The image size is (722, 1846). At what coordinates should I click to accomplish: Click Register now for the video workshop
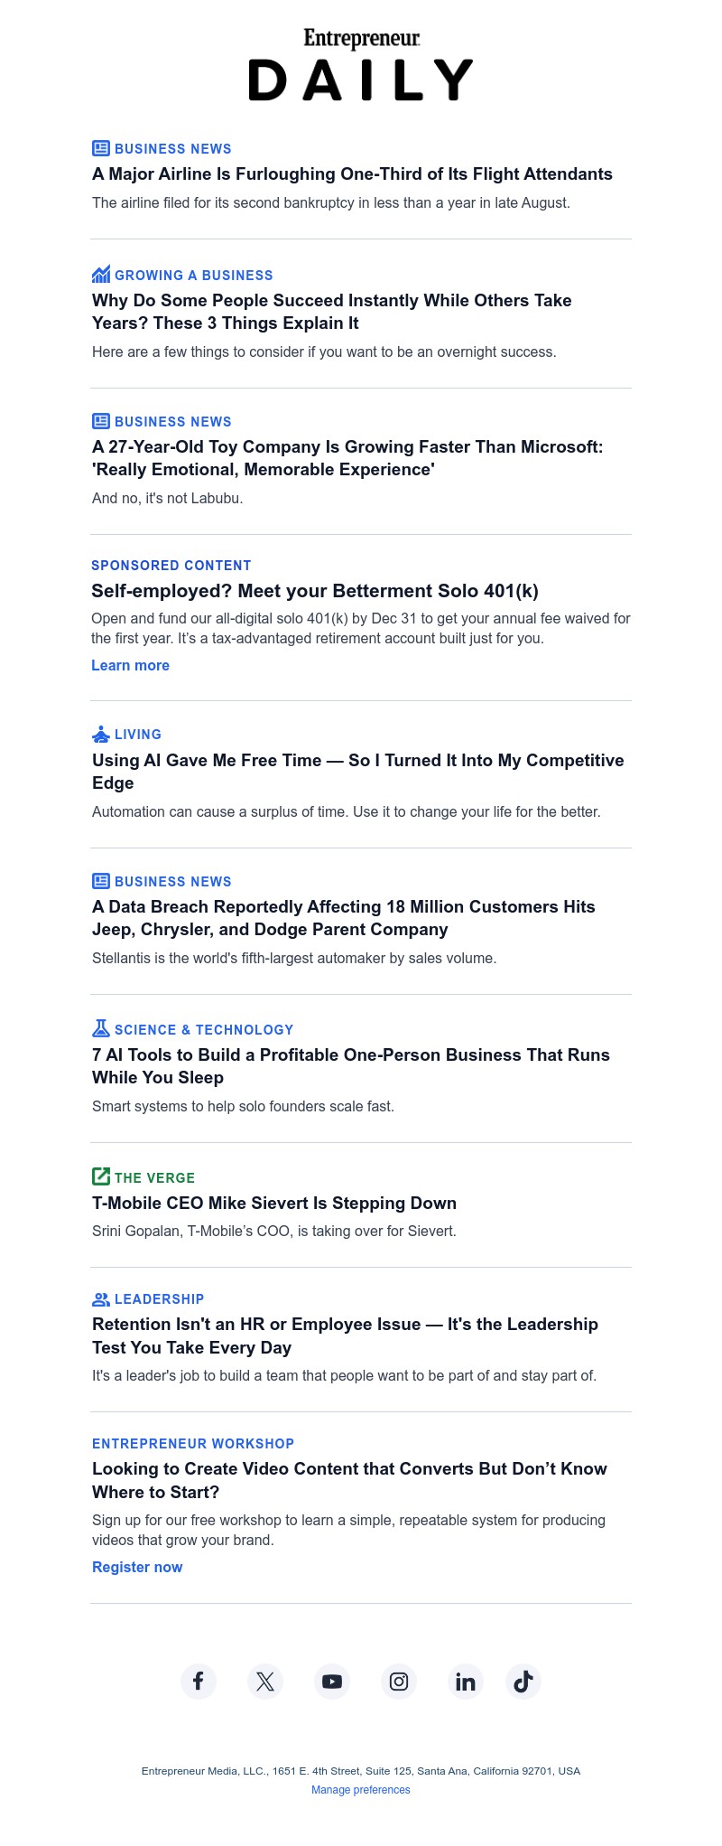(137, 1567)
